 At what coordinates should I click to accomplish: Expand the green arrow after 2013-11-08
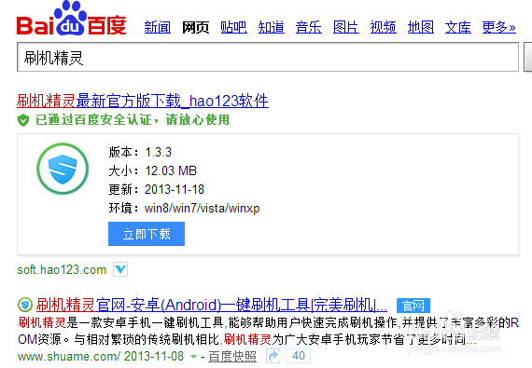coord(194,357)
